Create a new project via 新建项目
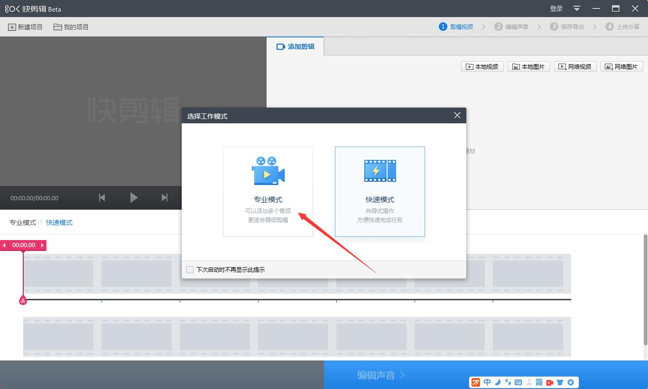Viewport: 648px width, 389px height. pyautogui.click(x=25, y=27)
